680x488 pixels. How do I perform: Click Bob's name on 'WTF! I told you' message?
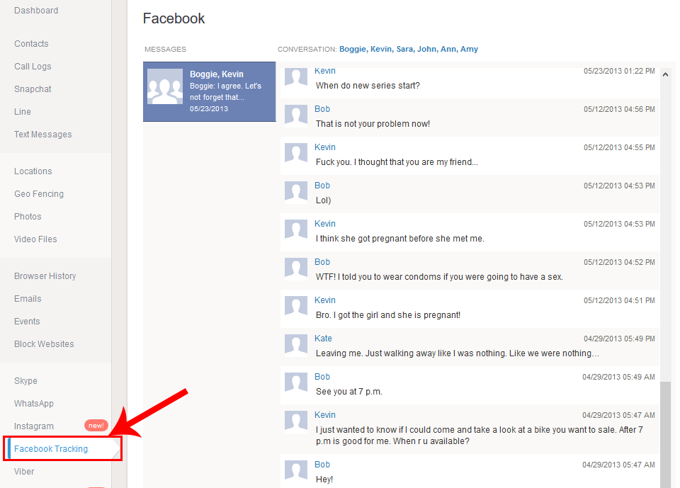[322, 261]
